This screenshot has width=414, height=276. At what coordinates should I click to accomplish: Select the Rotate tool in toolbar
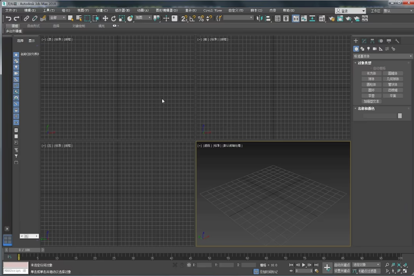point(114,18)
